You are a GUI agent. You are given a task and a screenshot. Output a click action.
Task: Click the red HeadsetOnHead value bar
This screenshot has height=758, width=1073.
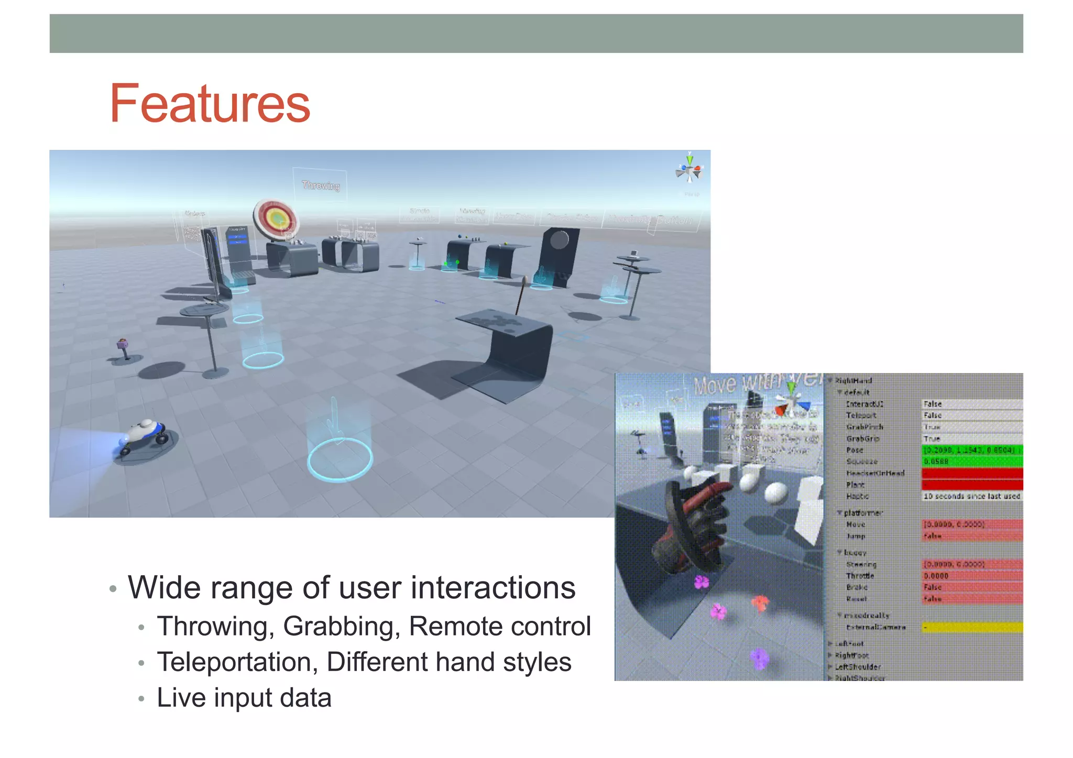[972, 473]
